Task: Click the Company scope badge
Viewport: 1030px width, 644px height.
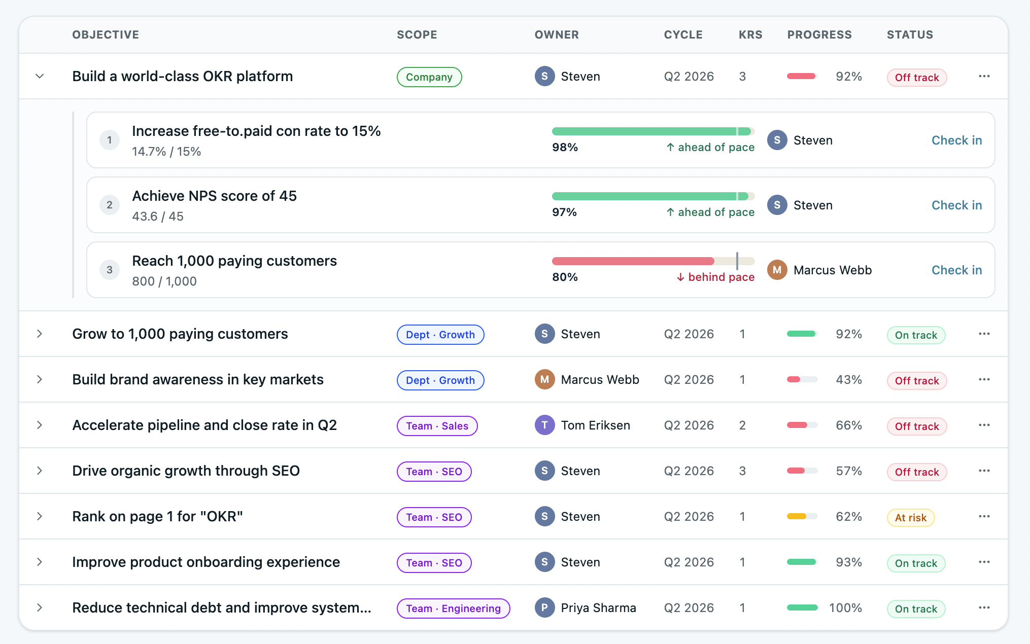Action: pos(429,77)
